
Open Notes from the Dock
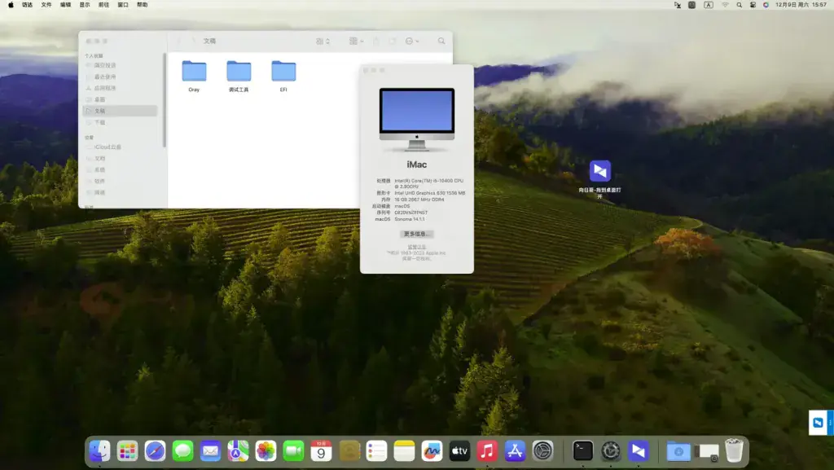tap(404, 451)
